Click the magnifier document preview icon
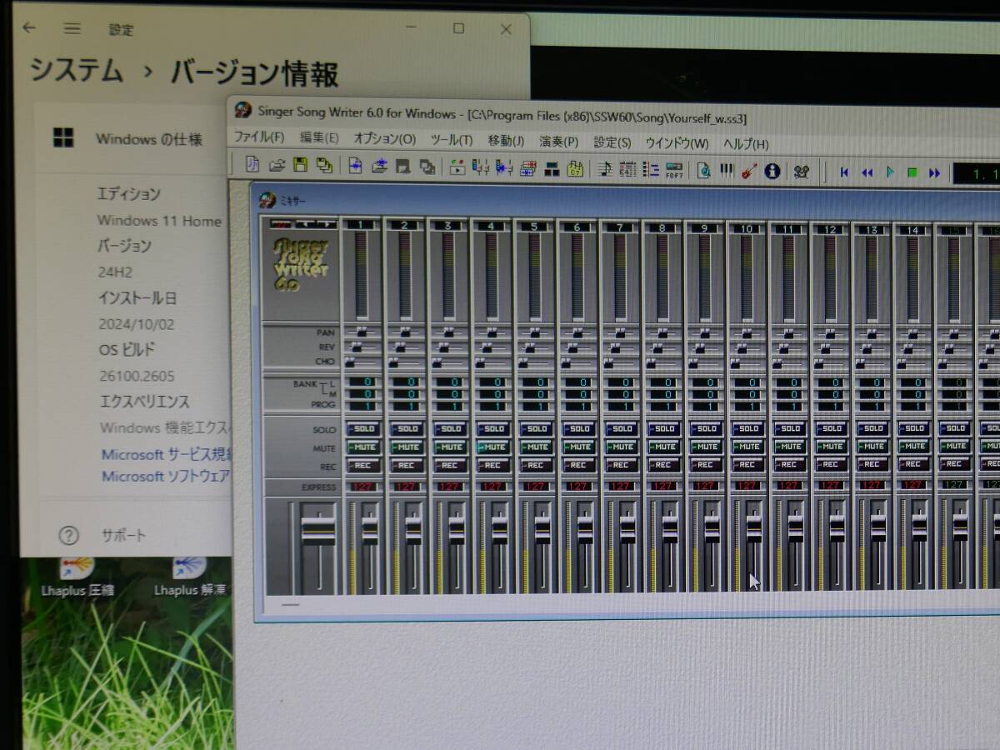 [704, 171]
